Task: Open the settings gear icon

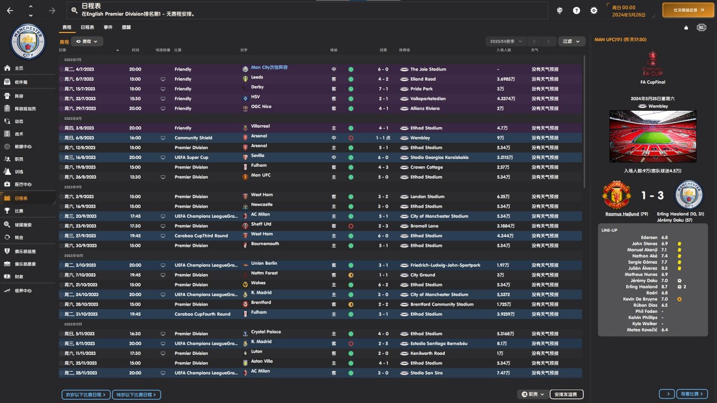Action: (x=594, y=10)
